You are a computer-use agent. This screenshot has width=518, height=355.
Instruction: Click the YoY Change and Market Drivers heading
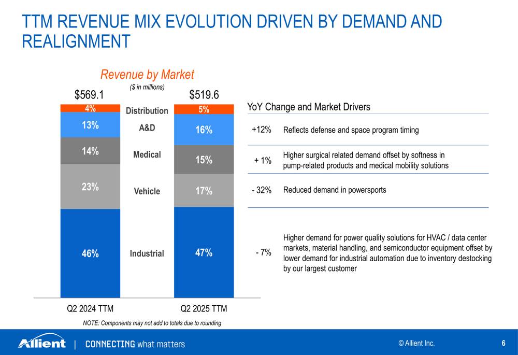pyautogui.click(x=309, y=107)
